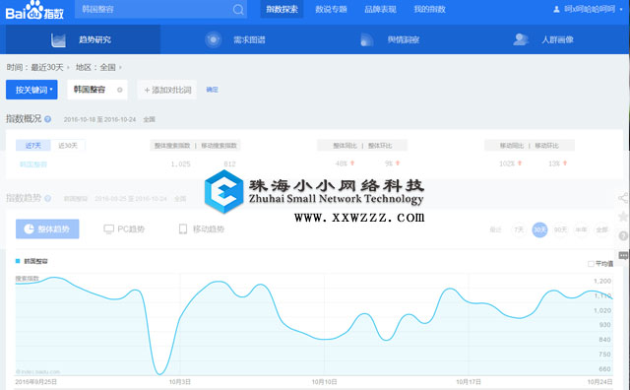Switch to the 舆情洞察 tab

coord(390,39)
